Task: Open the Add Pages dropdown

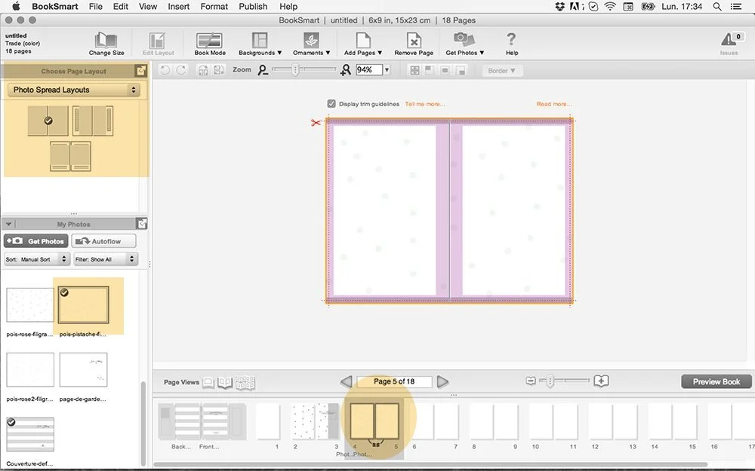Action: [x=362, y=44]
